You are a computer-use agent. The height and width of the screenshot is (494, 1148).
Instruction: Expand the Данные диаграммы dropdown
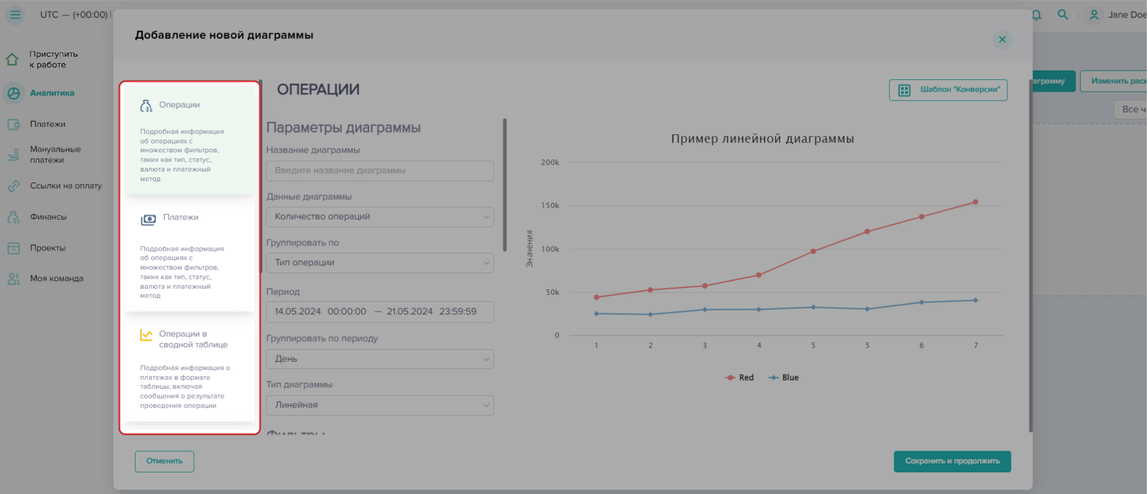(x=380, y=217)
